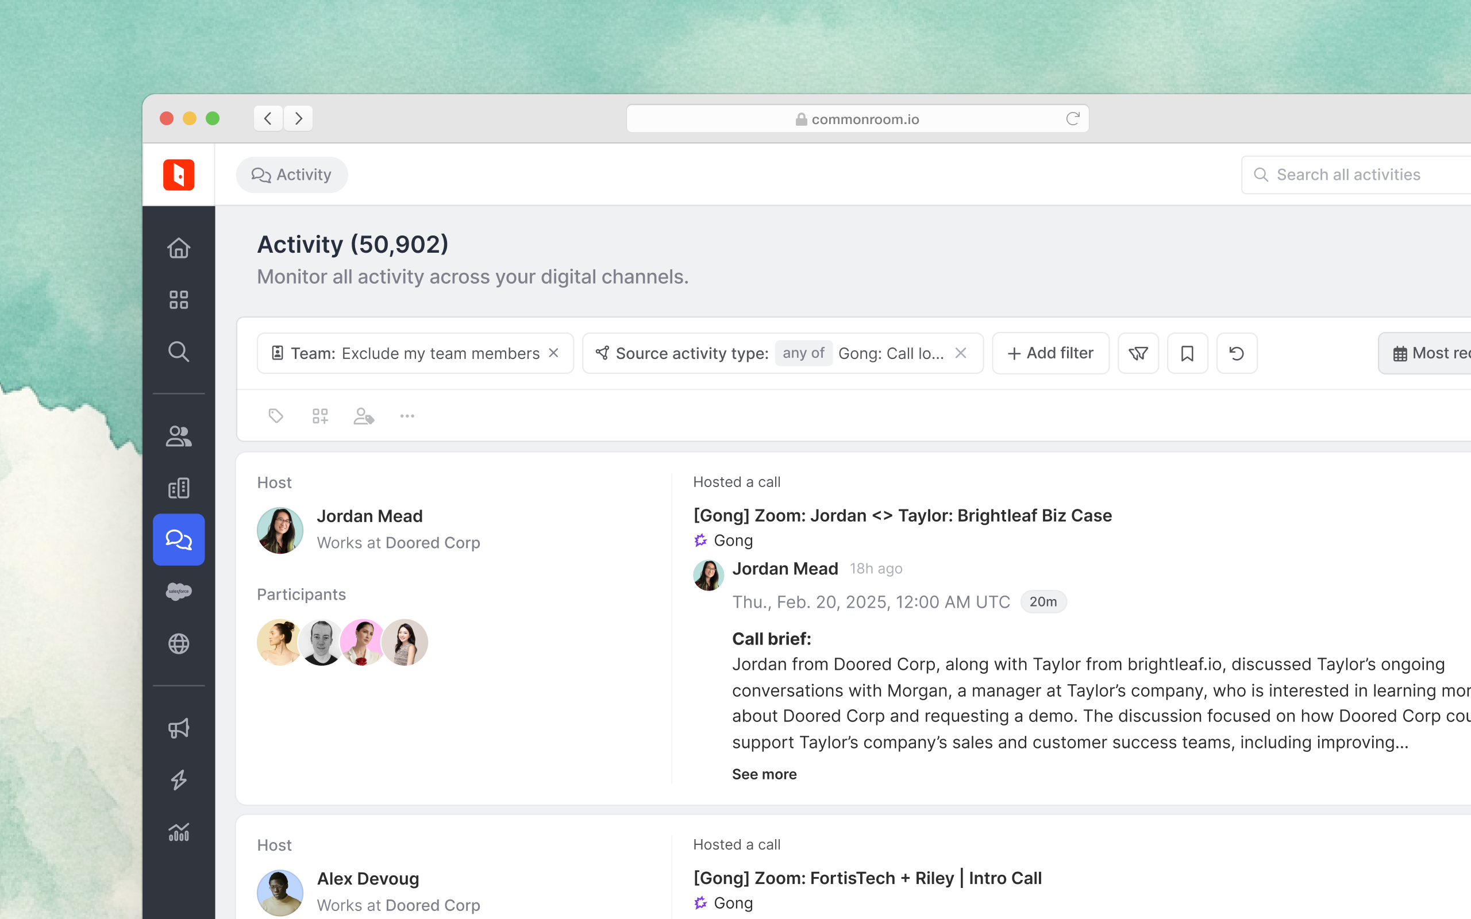The width and height of the screenshot is (1471, 919).
Task: Reset filters with the undo arrow icon
Action: [1237, 353]
